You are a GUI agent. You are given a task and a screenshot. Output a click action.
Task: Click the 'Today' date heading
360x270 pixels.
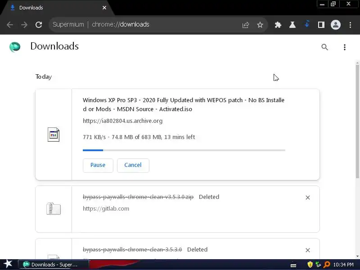pyautogui.click(x=44, y=76)
